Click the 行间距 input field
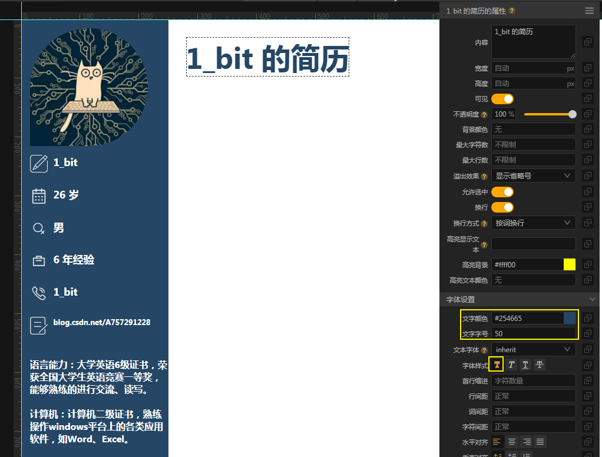Image resolution: width=602 pixels, height=457 pixels. 533,396
